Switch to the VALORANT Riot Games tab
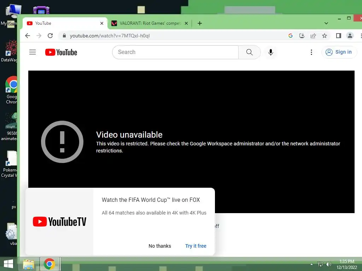Screen dimensions: 362x271 pos(150,23)
